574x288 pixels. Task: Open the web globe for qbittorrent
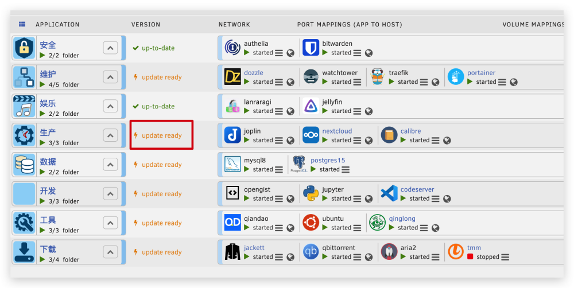pyautogui.click(x=369, y=257)
